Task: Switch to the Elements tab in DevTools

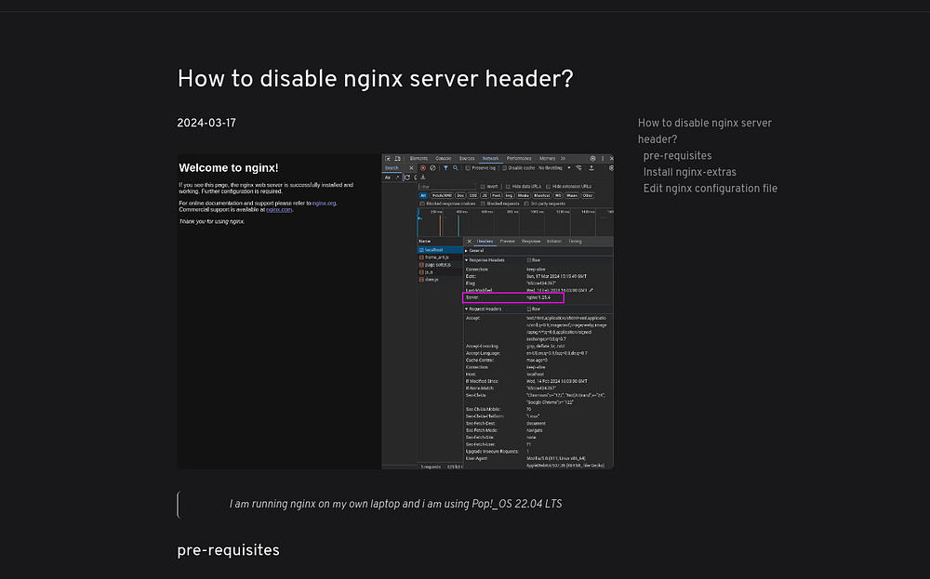Action: click(x=418, y=159)
